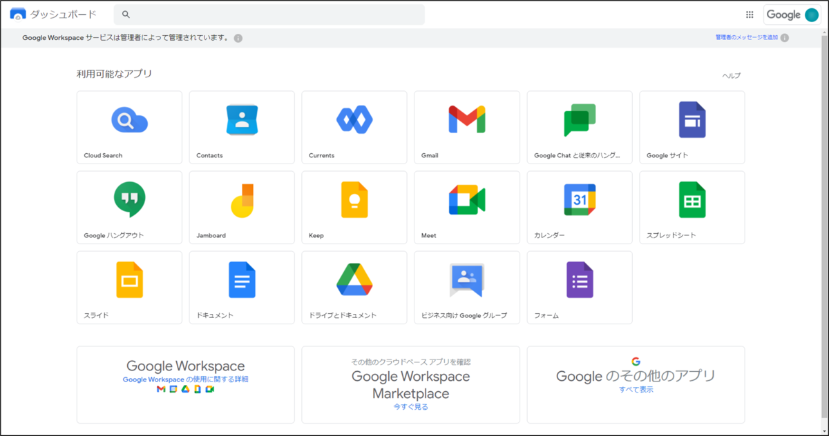The width and height of the screenshot is (829, 436).
Task: Click the Currents label text
Action: click(x=321, y=155)
